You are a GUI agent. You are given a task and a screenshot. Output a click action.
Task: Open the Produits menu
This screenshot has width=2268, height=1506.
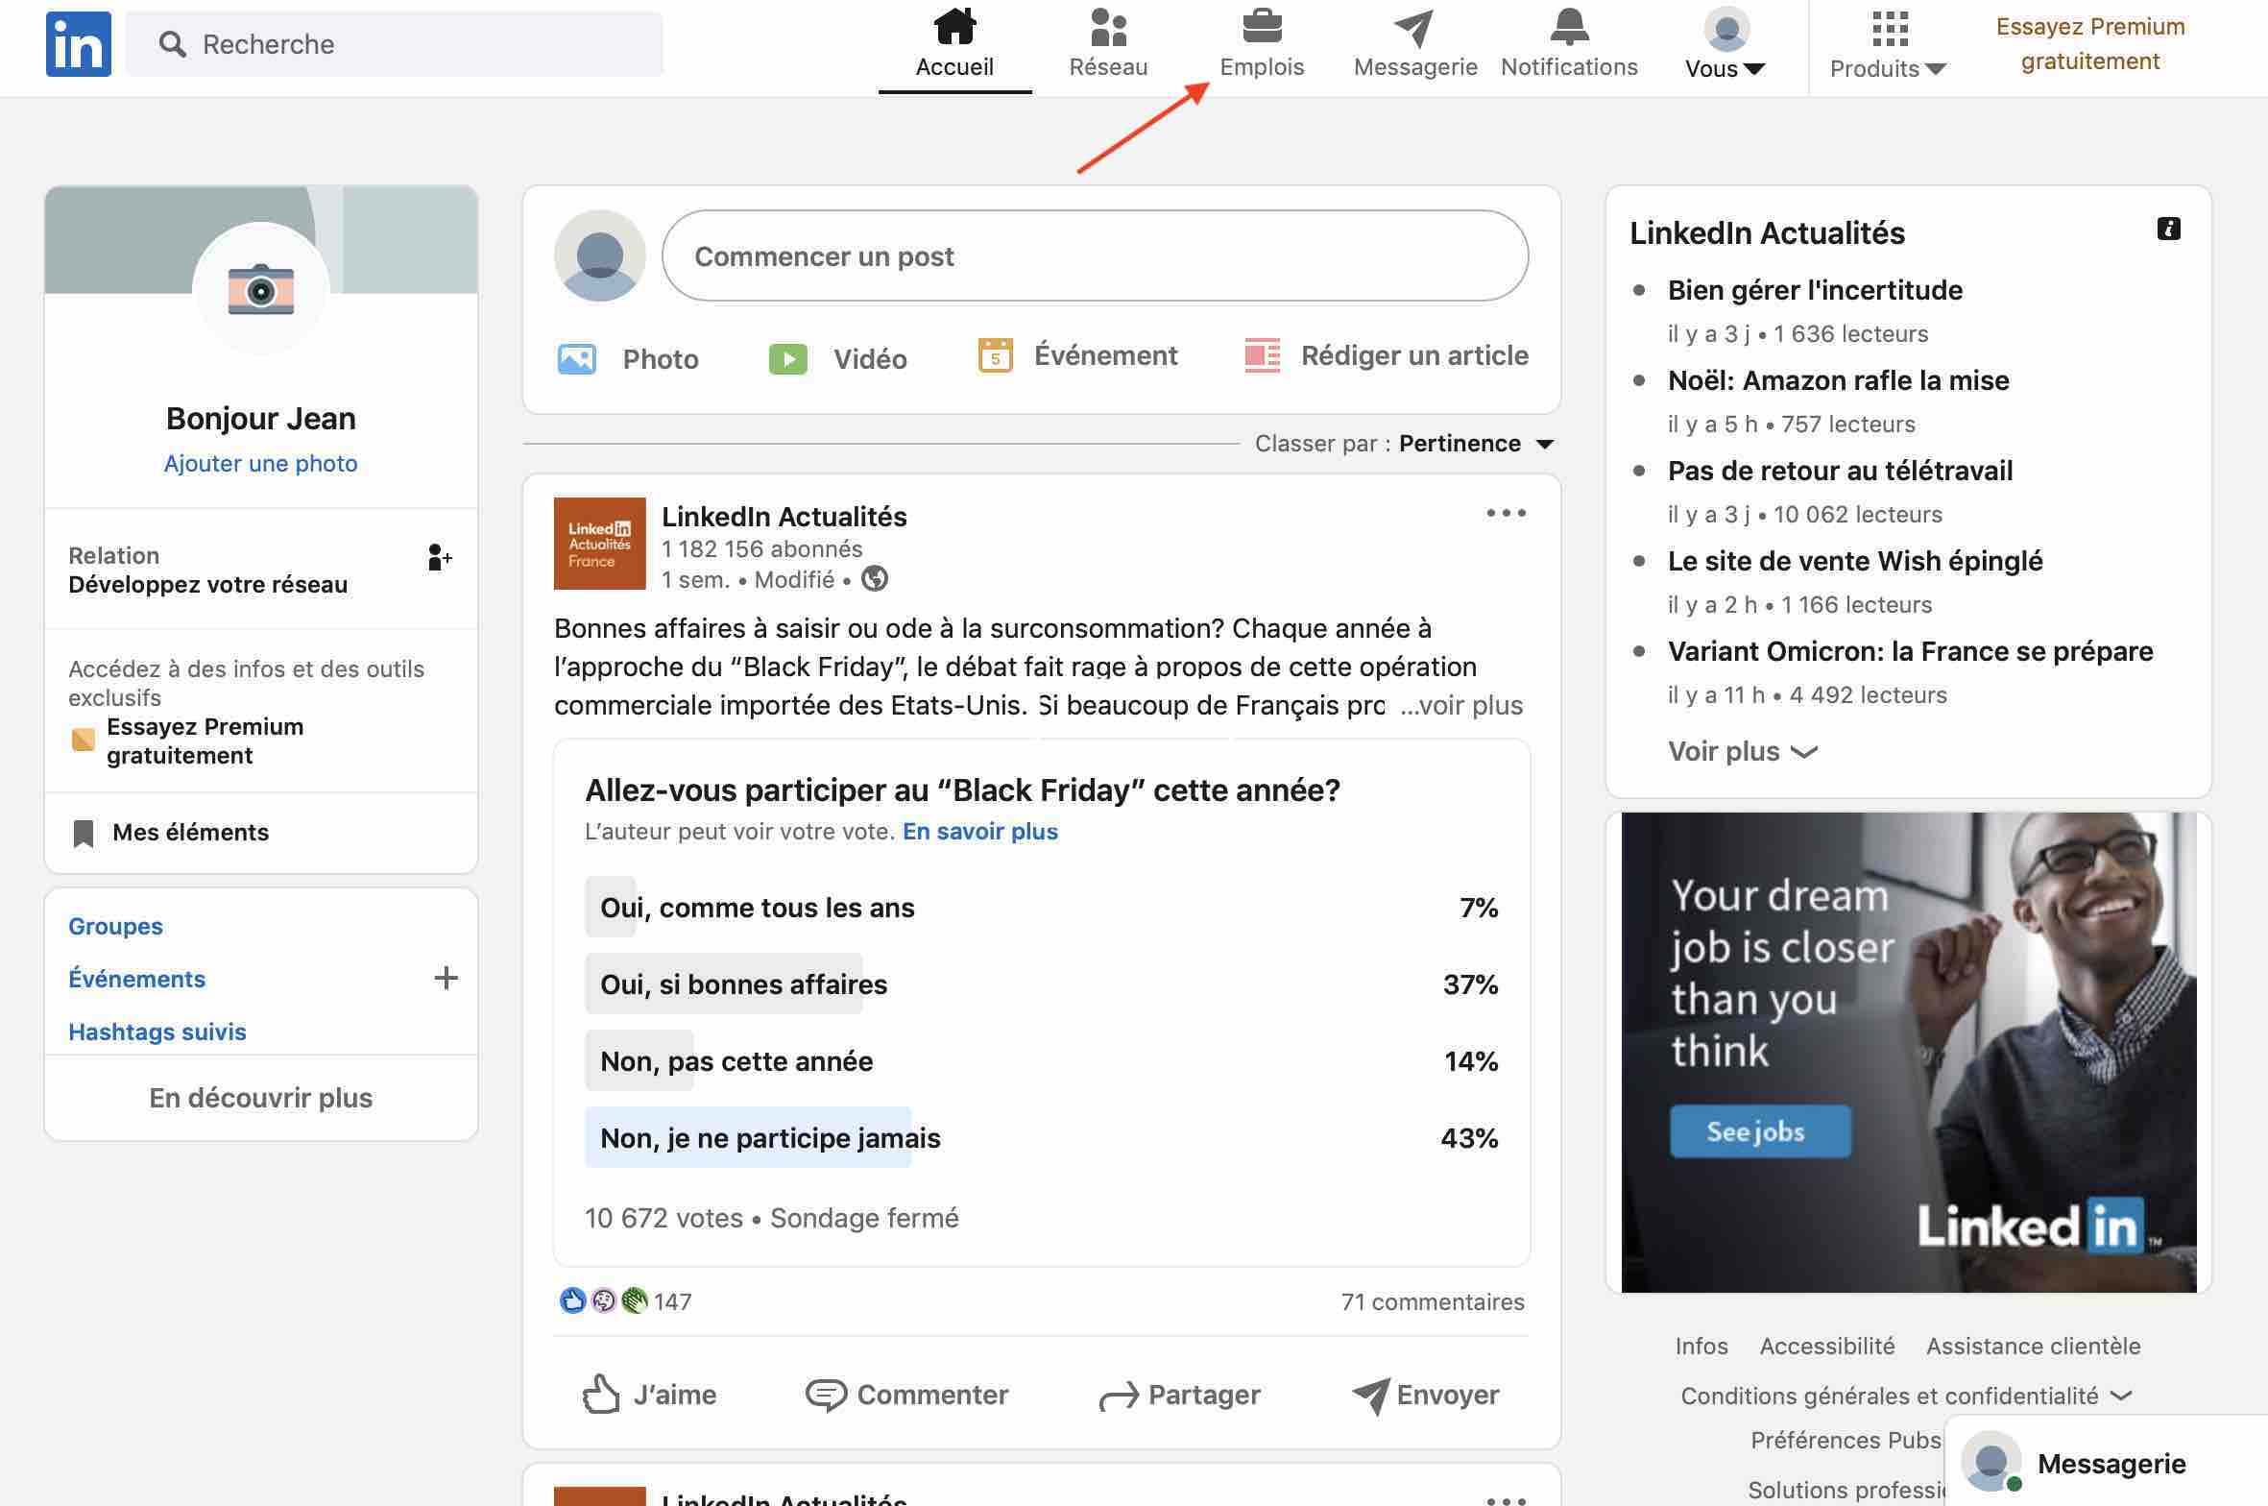pos(1887,43)
